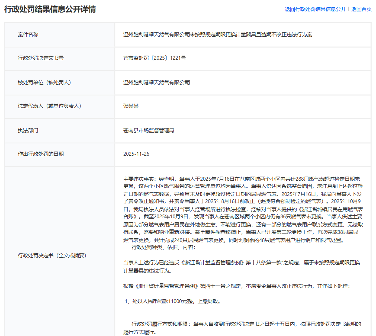Select the 法定代表人 label cell
This screenshot has width=376, height=336.
coord(49,106)
